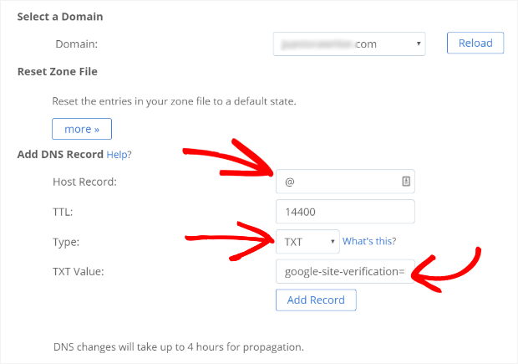Image resolution: width=518 pixels, height=364 pixels.
Task: Expand Reset Zone File with more » button
Action: pyautogui.click(x=82, y=129)
